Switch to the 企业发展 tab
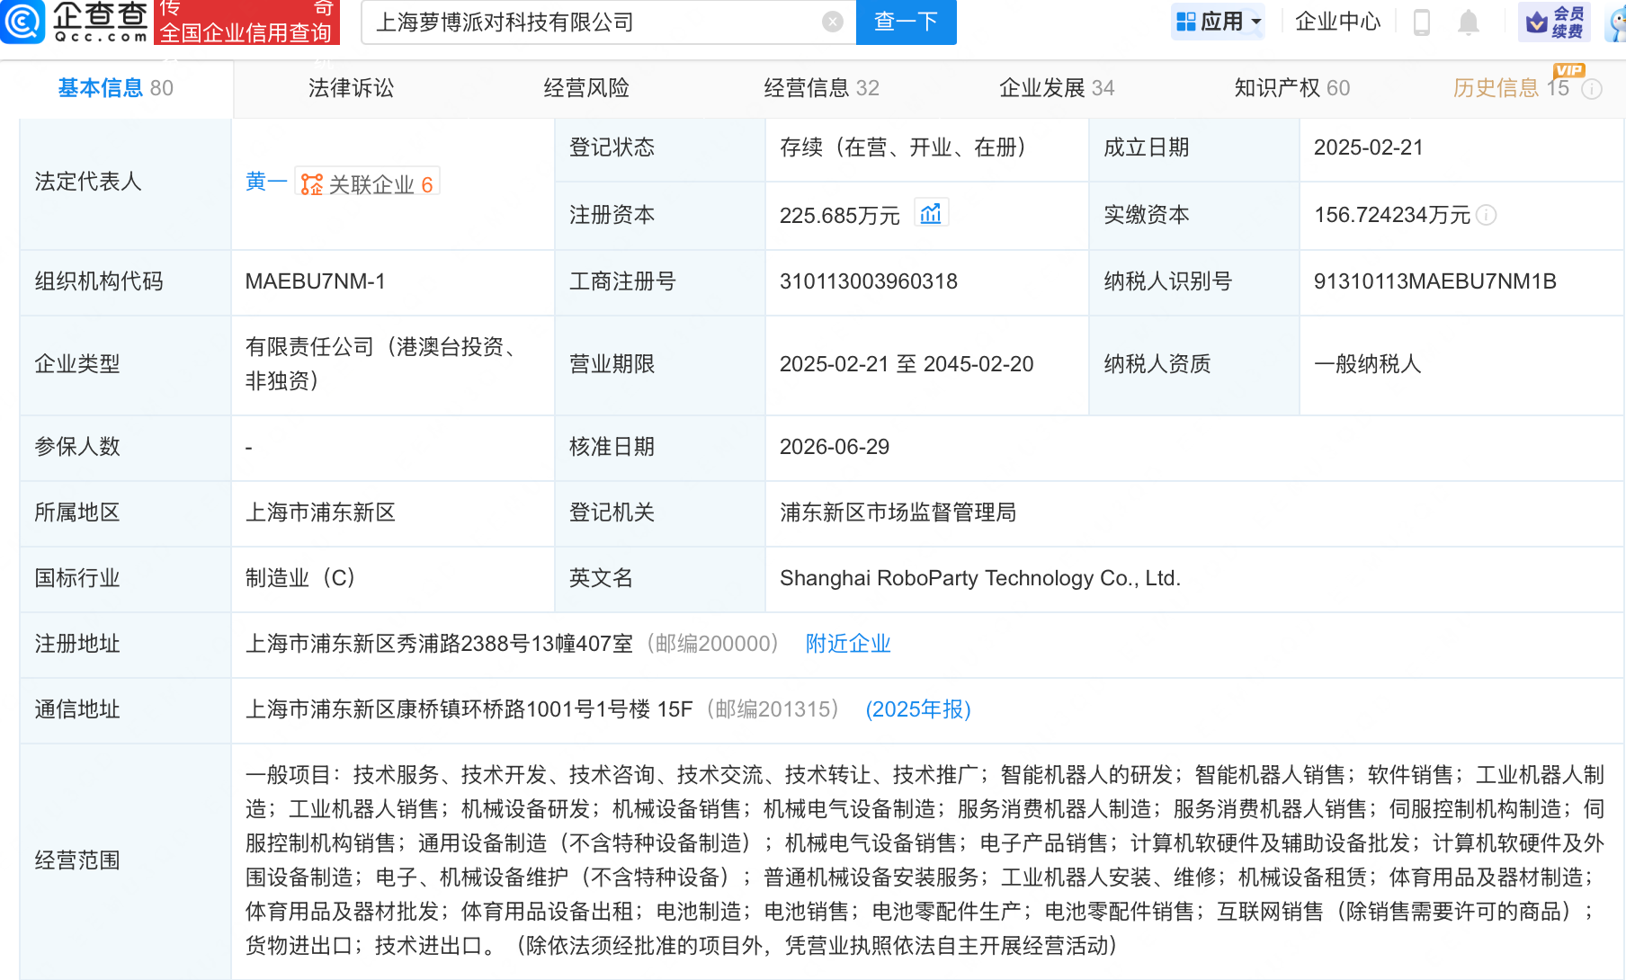 pos(1057,88)
